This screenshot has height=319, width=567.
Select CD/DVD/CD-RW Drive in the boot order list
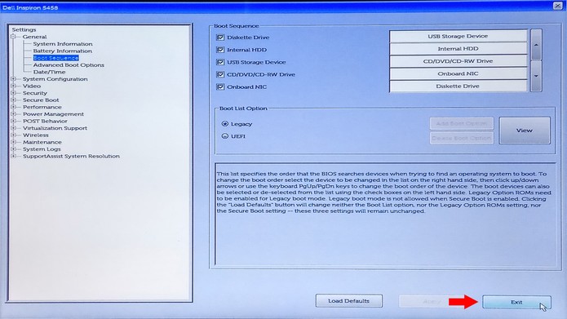tap(458, 61)
